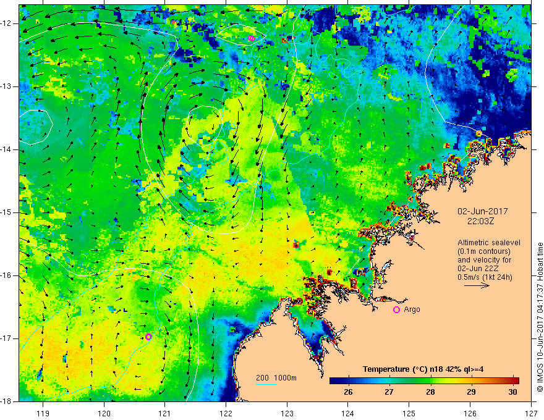Screen dimensions: 544x420
Task: Click the '120' longitude axis label
Action: click(x=104, y=413)
